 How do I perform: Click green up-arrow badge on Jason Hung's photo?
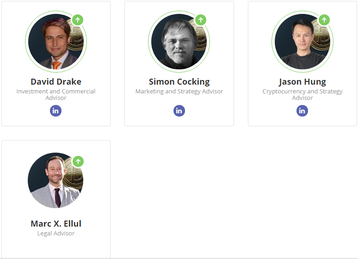[324, 20]
